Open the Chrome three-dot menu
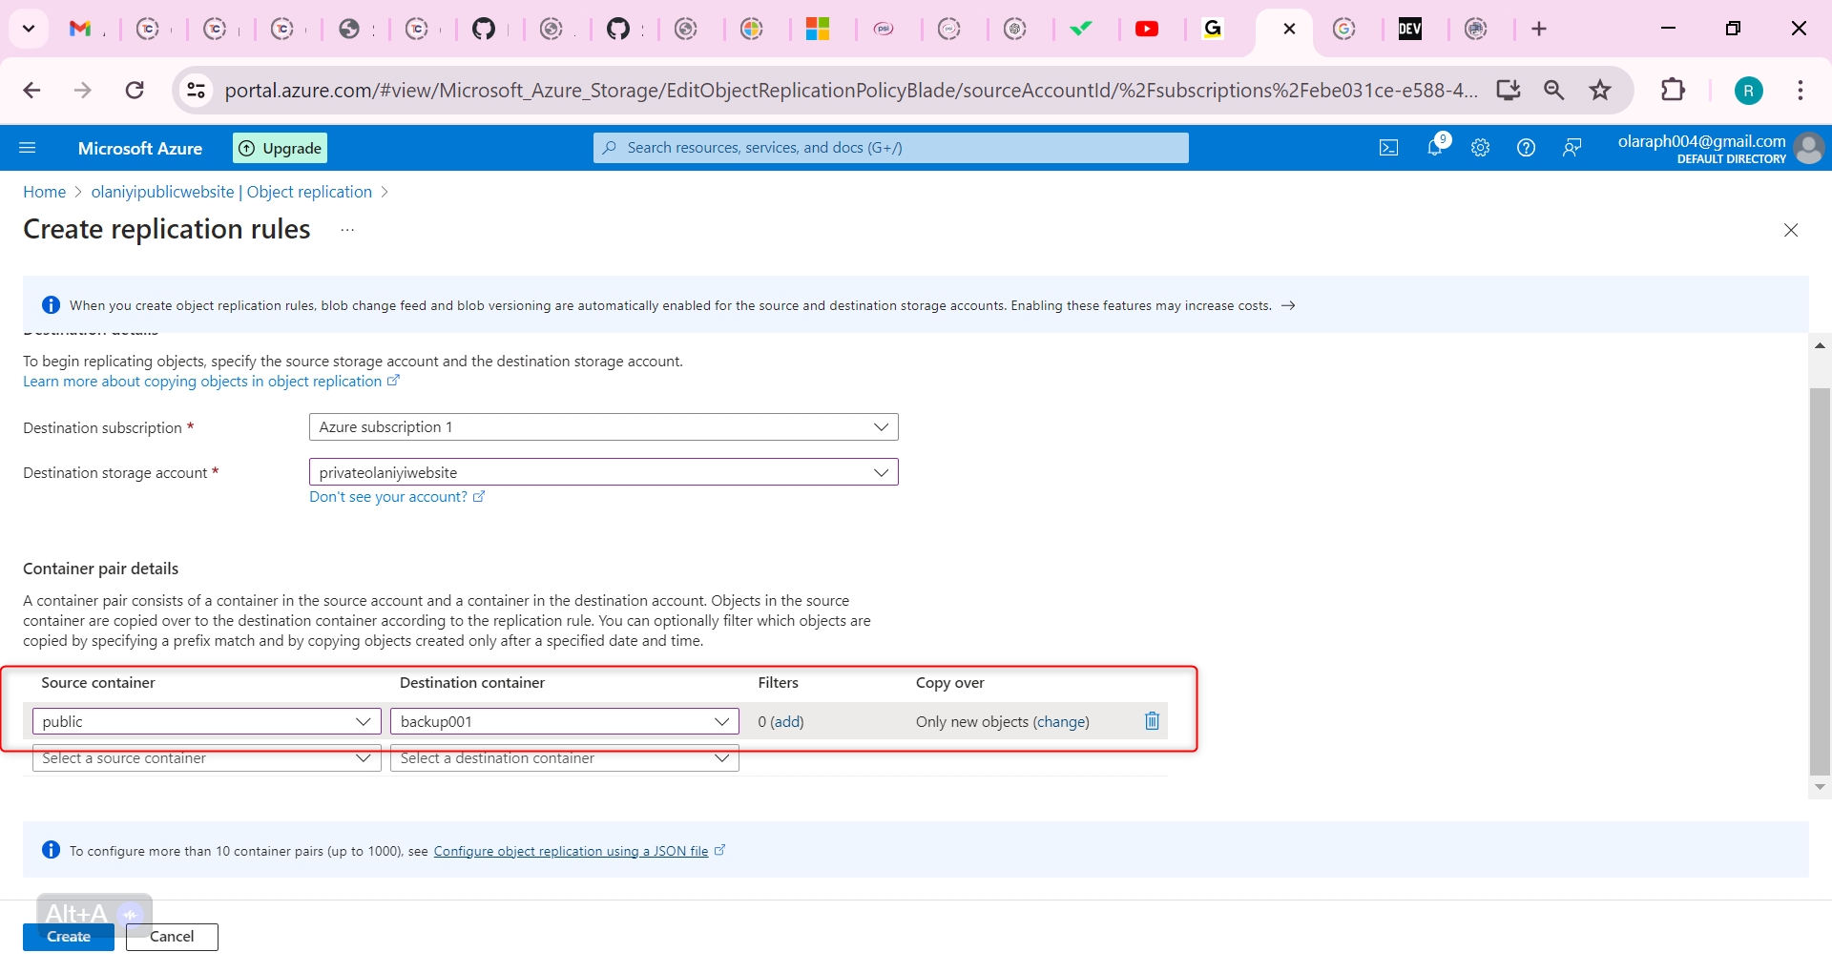 (1801, 90)
